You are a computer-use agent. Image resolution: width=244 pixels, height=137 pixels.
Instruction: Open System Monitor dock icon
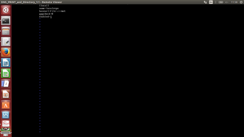tap(5, 115)
